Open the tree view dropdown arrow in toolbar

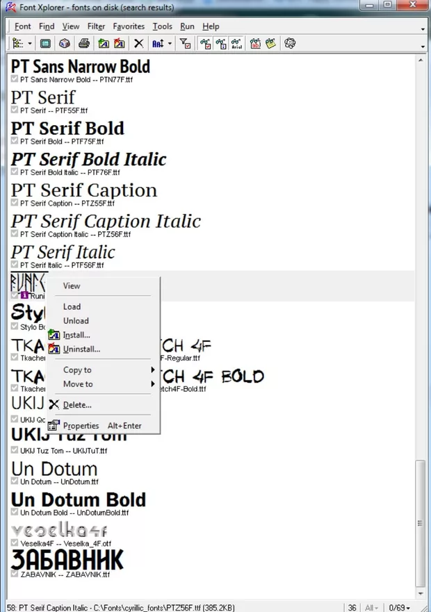point(30,44)
